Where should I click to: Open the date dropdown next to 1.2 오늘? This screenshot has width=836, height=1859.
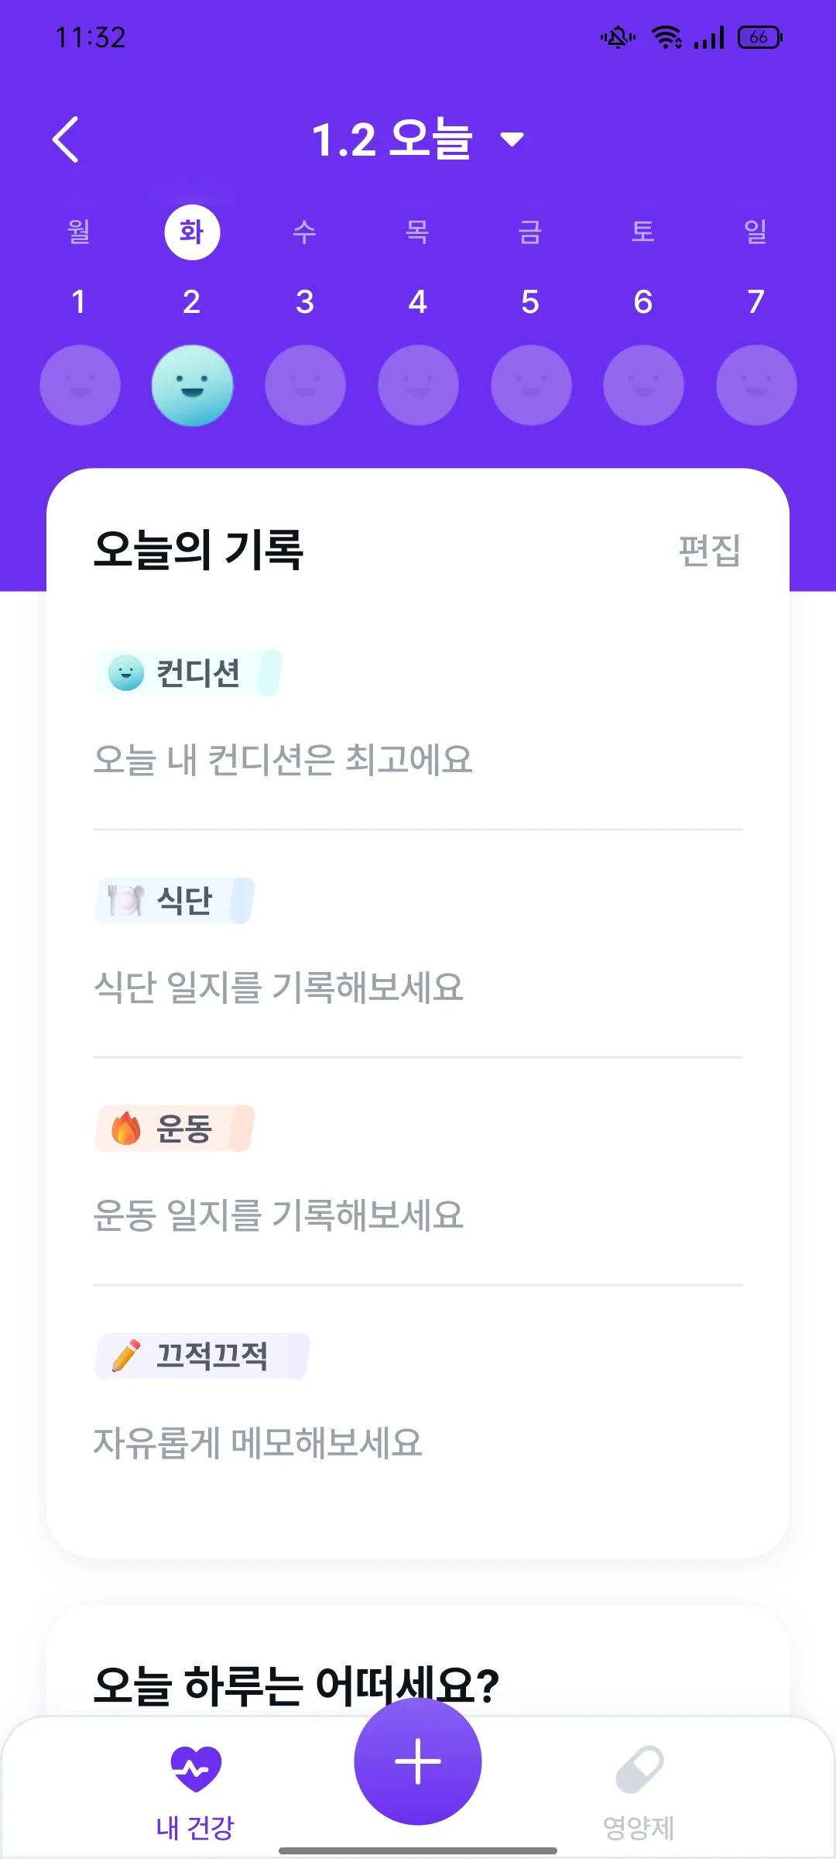click(512, 139)
